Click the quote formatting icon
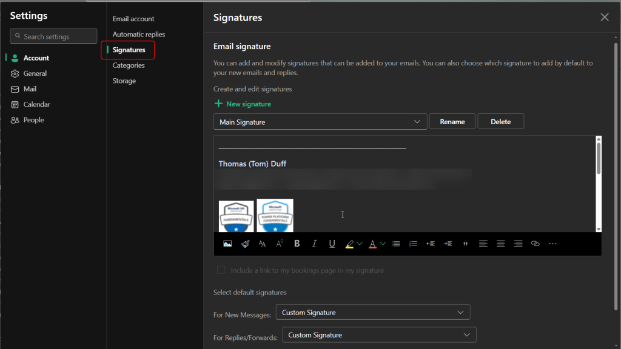The height and width of the screenshot is (349, 621). click(x=465, y=244)
